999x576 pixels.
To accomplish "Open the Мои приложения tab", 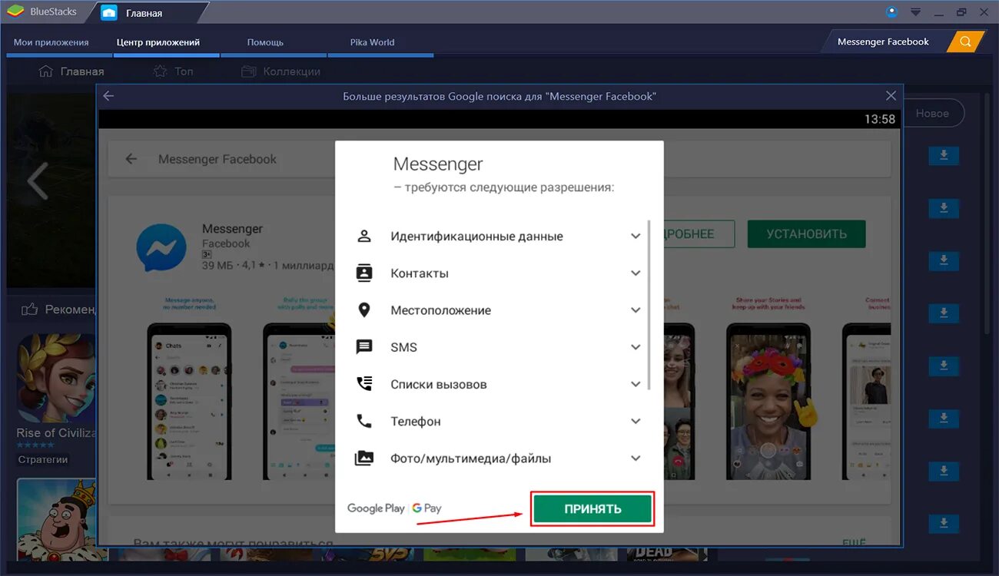I will pos(51,42).
